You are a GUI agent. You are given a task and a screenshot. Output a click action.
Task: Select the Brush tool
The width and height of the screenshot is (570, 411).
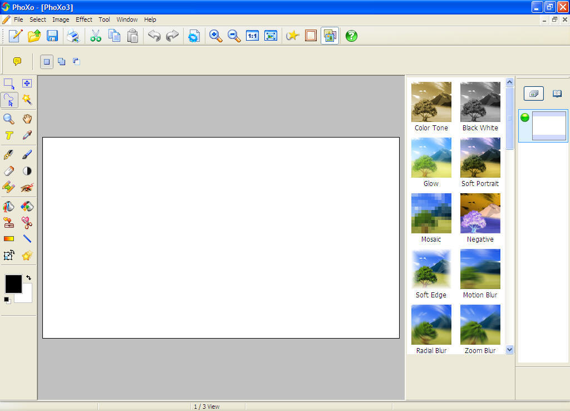point(26,154)
